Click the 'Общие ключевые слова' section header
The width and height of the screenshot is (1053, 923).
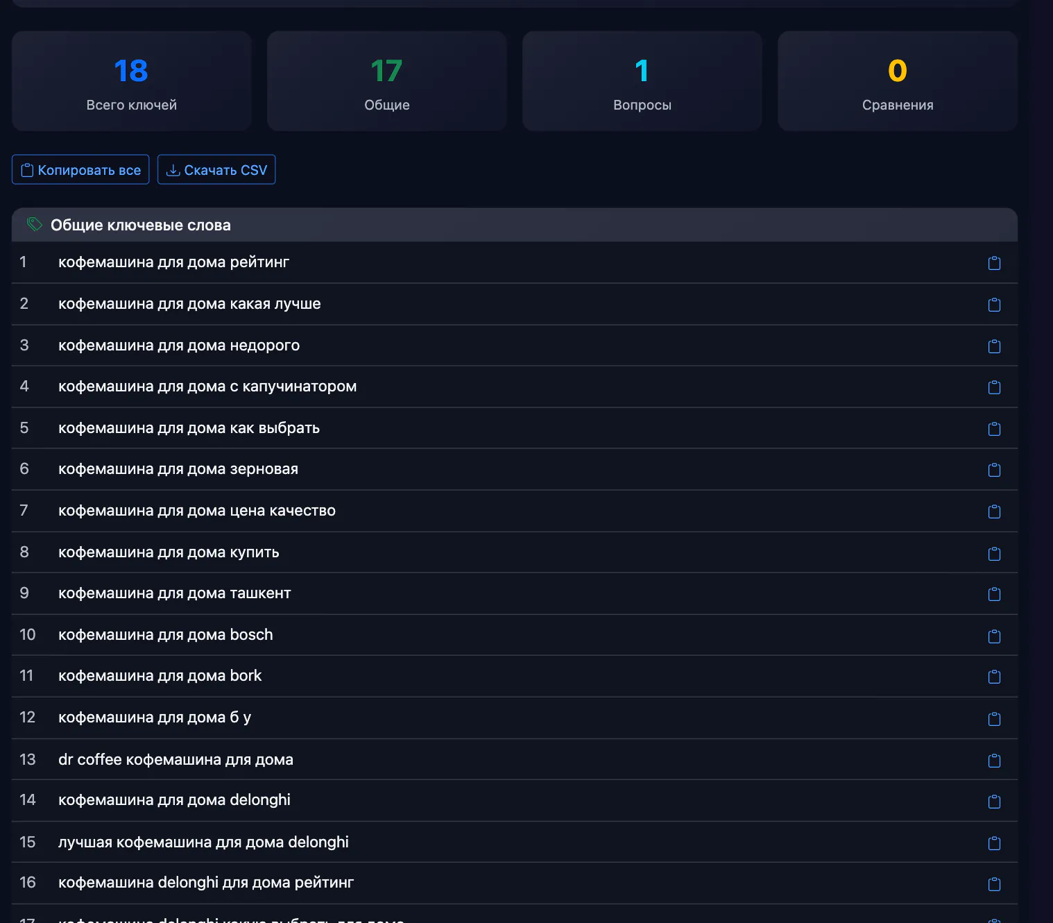point(515,225)
